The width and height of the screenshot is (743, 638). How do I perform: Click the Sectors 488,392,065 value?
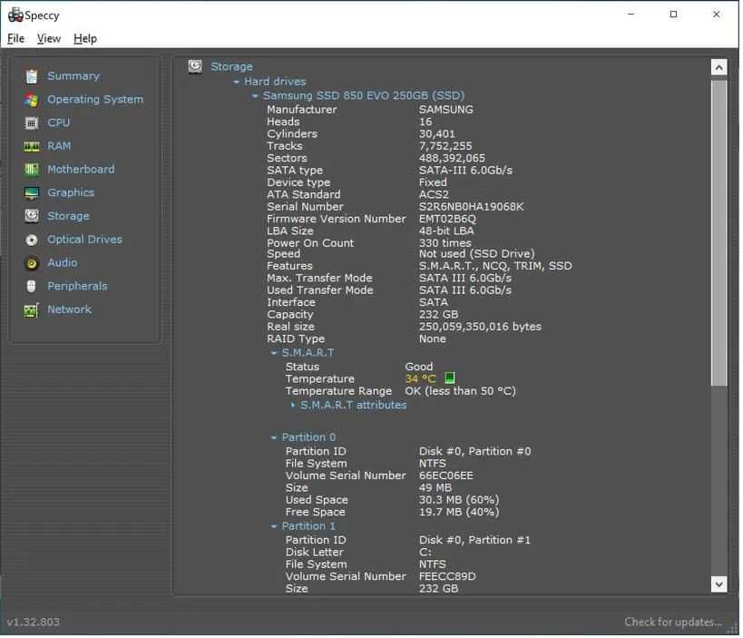click(452, 158)
